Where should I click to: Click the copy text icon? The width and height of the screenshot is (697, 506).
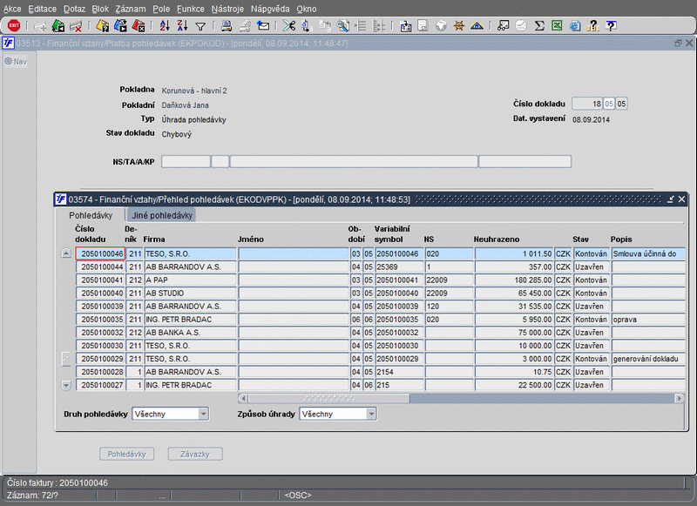[307, 26]
